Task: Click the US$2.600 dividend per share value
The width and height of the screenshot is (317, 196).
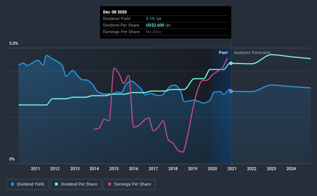Action: click(x=155, y=25)
